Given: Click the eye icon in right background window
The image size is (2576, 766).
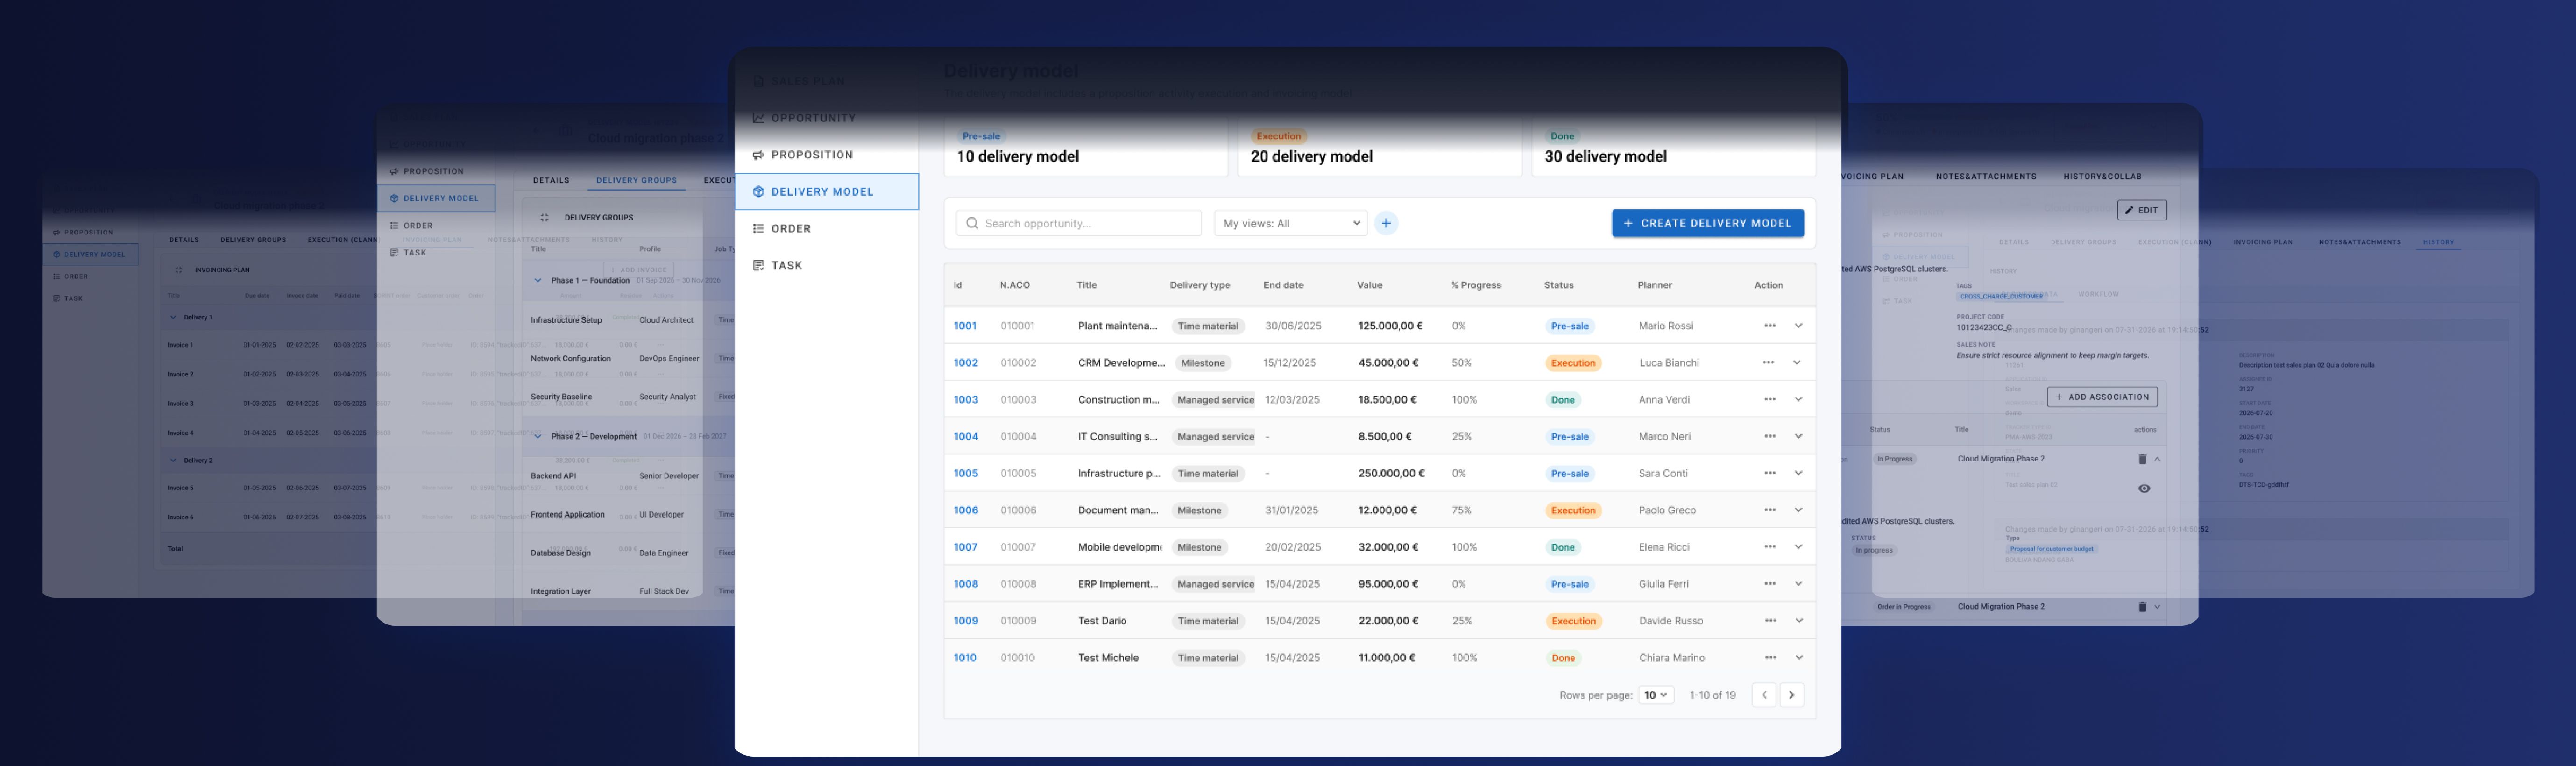Looking at the screenshot, I should [2144, 489].
